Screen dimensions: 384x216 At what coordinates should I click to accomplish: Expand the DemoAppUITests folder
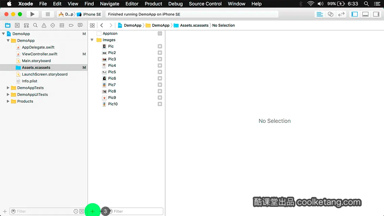8,94
